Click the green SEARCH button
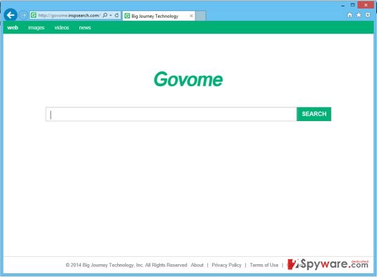Viewport: 377px width, 277px height. click(314, 114)
